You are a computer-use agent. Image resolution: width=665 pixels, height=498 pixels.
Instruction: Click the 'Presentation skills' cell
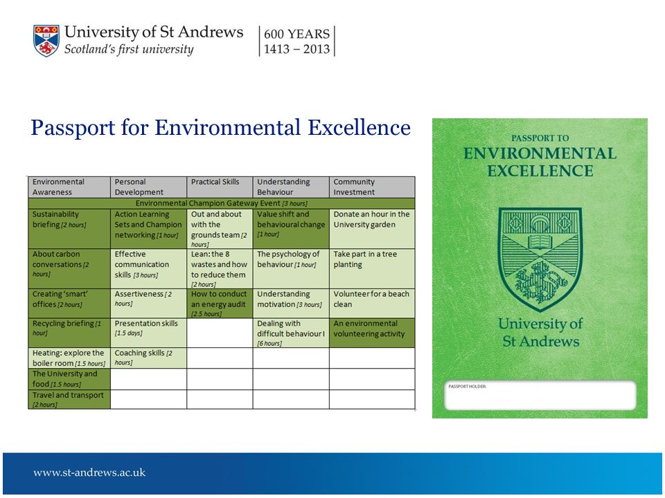tap(148, 333)
